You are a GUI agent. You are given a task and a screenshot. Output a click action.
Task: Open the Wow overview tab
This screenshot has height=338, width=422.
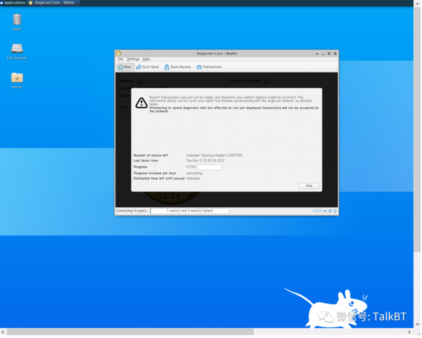(125, 67)
